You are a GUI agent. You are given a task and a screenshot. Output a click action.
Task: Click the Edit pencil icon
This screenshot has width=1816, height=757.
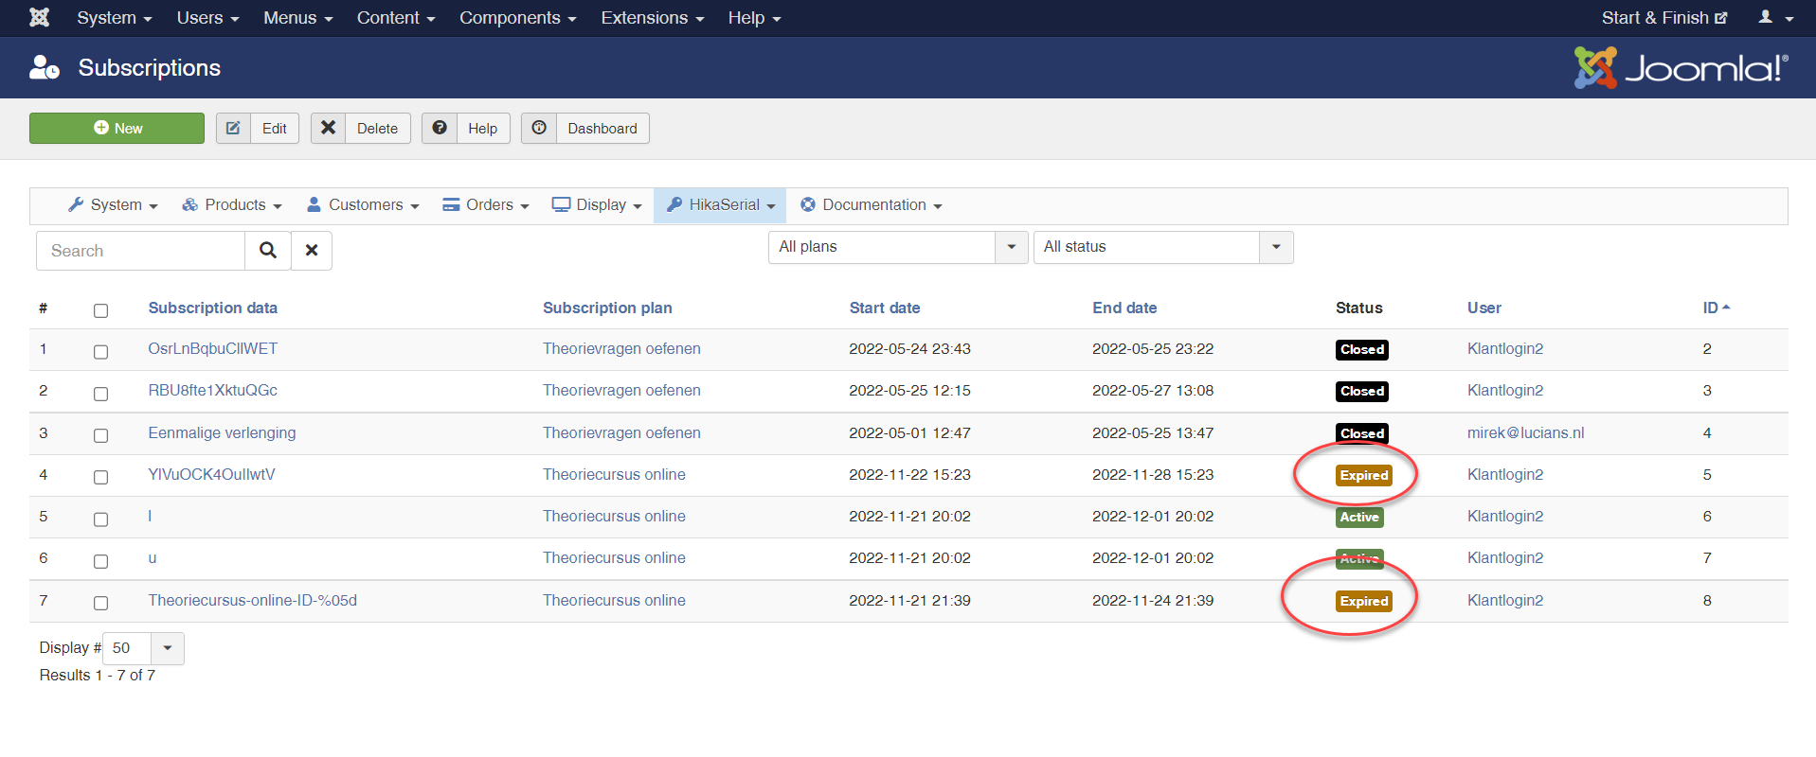click(x=233, y=128)
